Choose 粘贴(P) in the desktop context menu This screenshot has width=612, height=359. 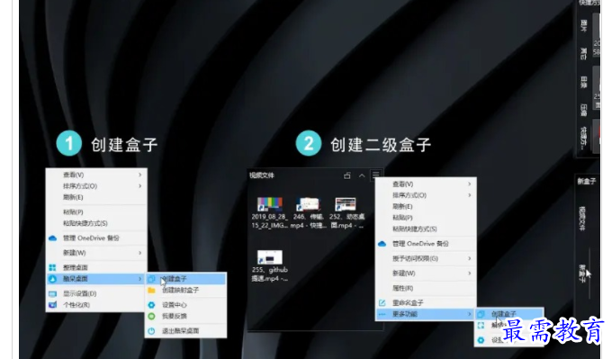click(x=96, y=211)
